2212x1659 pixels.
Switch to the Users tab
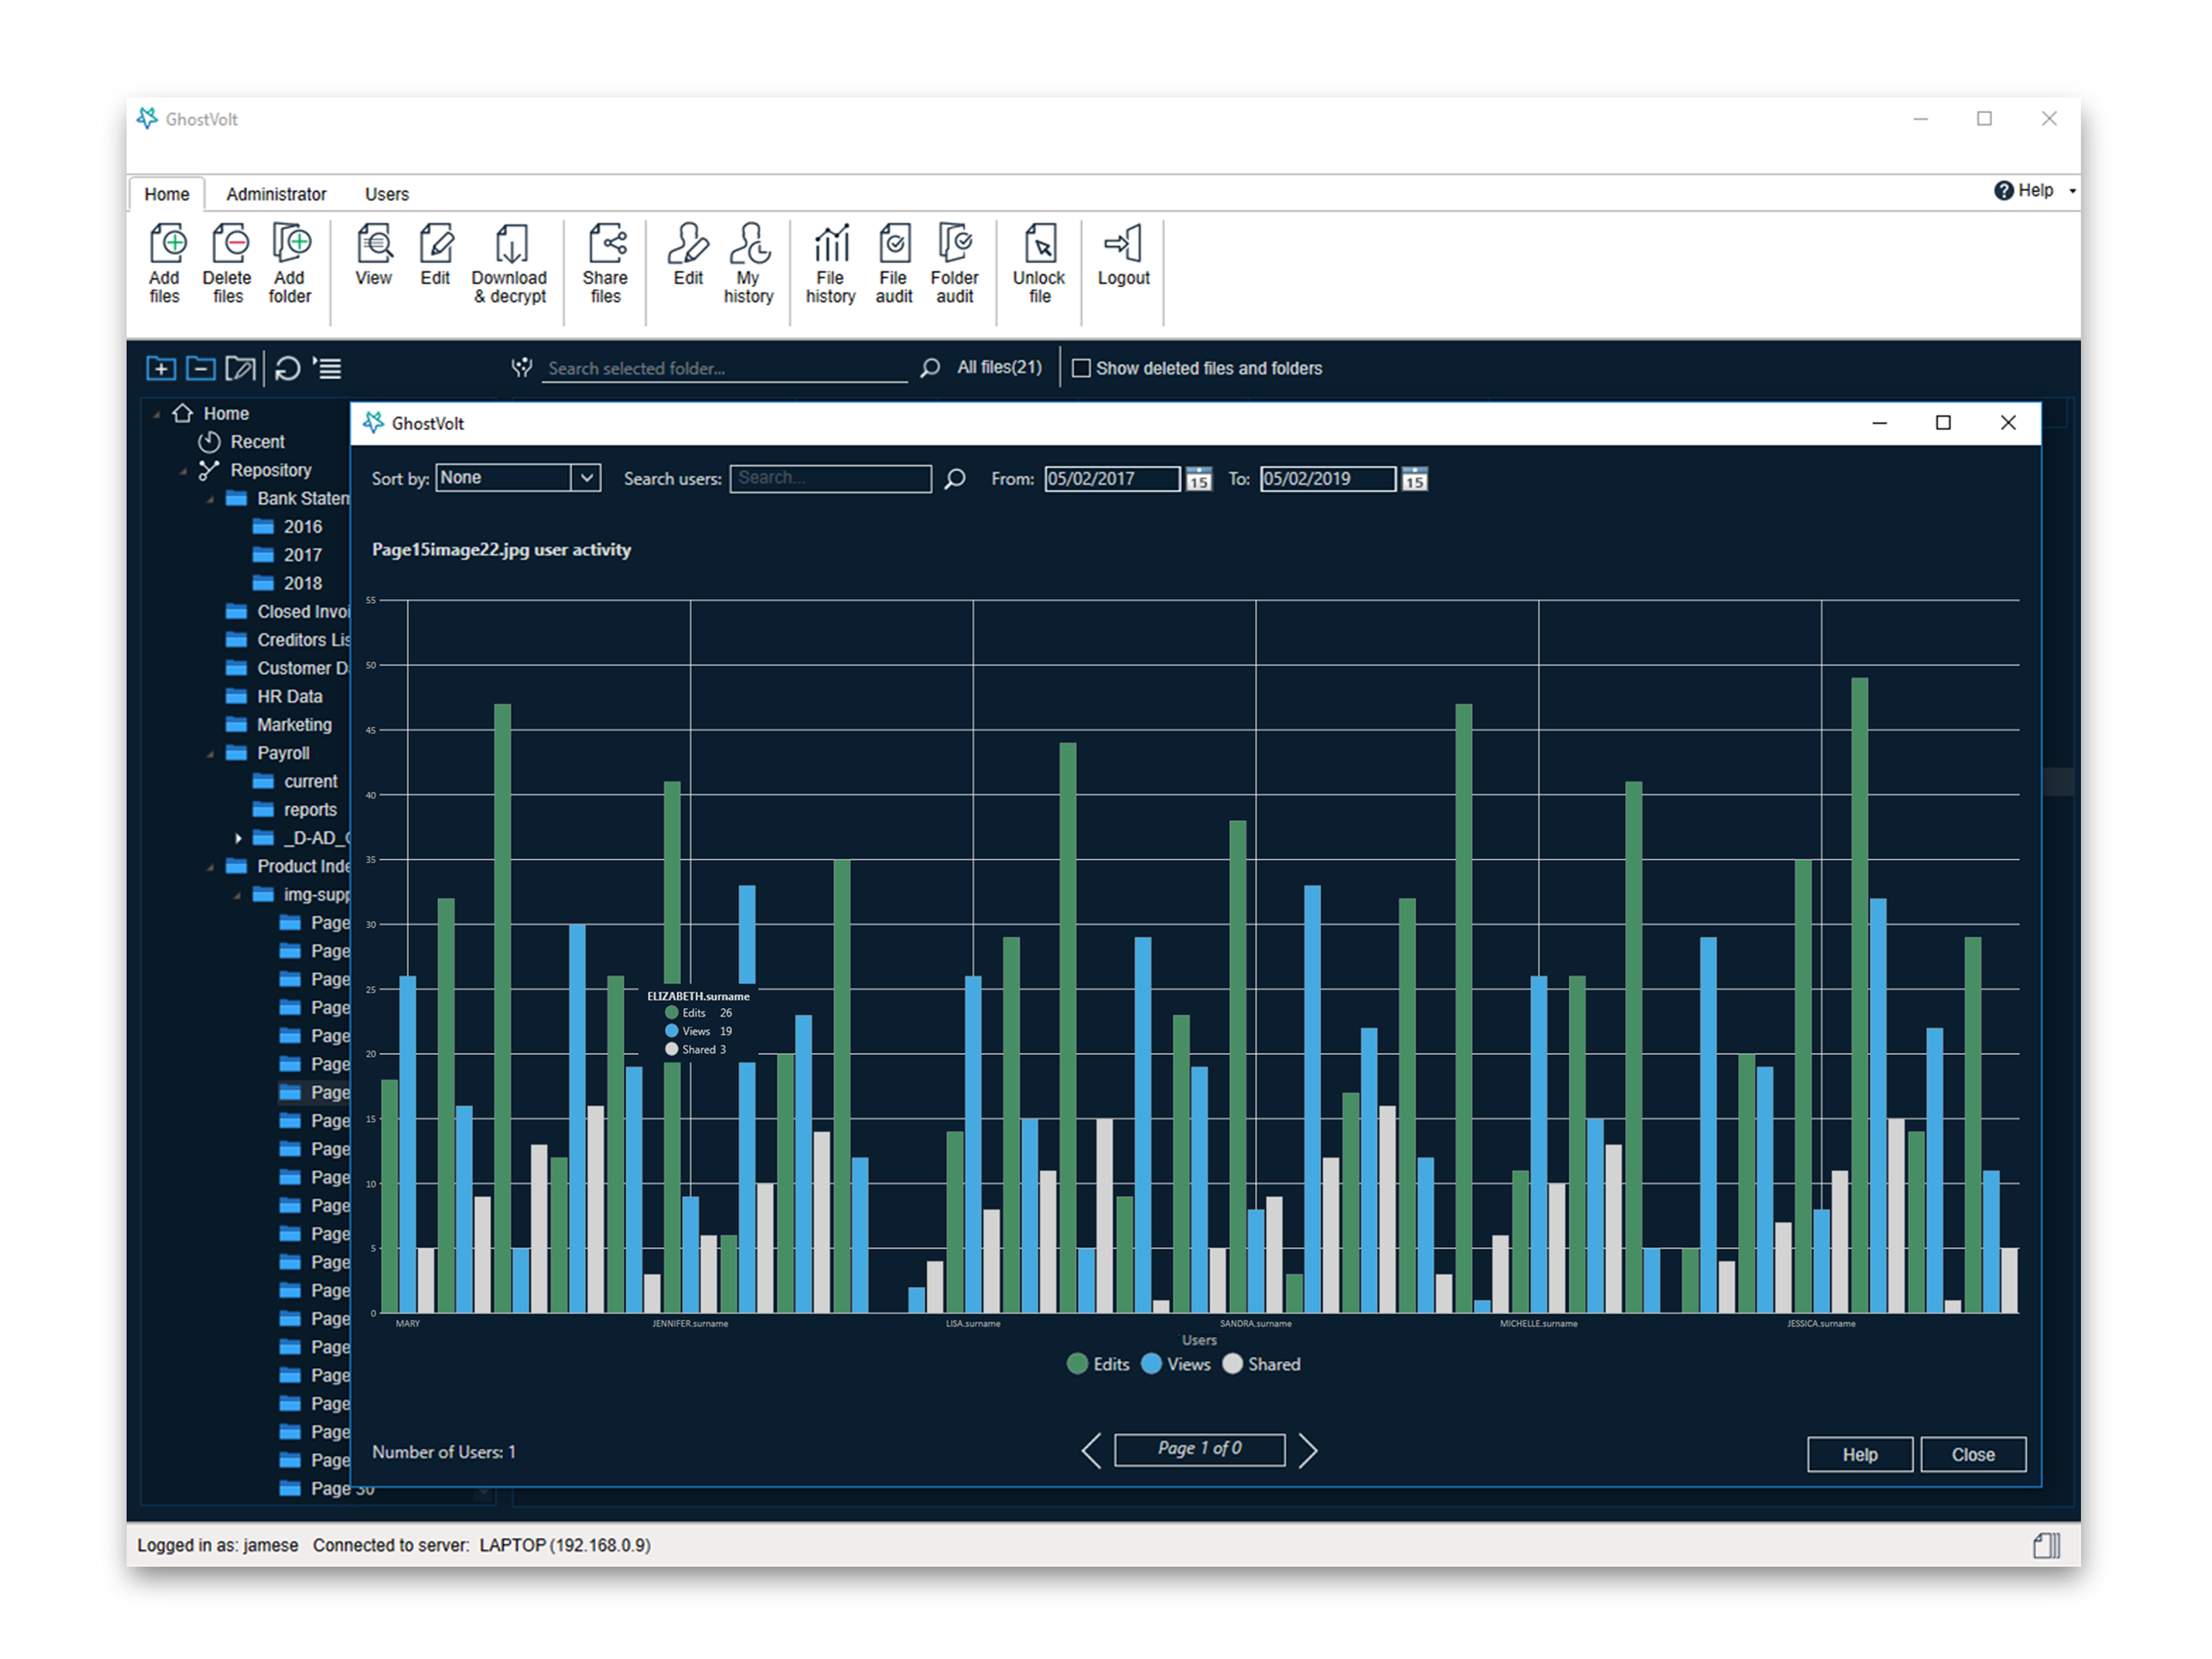click(386, 194)
